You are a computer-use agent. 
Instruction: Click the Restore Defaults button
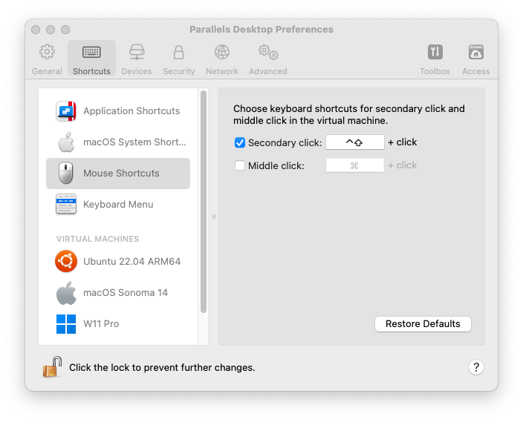[423, 324]
